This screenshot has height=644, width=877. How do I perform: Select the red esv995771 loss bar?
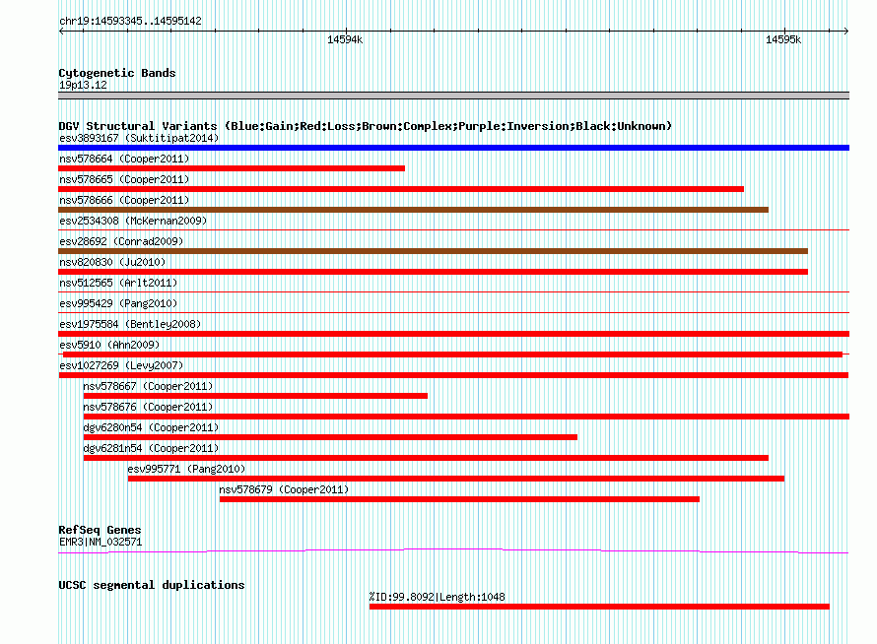[456, 479]
